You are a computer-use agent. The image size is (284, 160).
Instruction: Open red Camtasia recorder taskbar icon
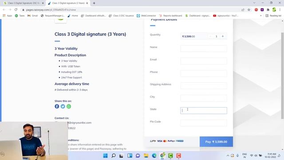coord(178,156)
